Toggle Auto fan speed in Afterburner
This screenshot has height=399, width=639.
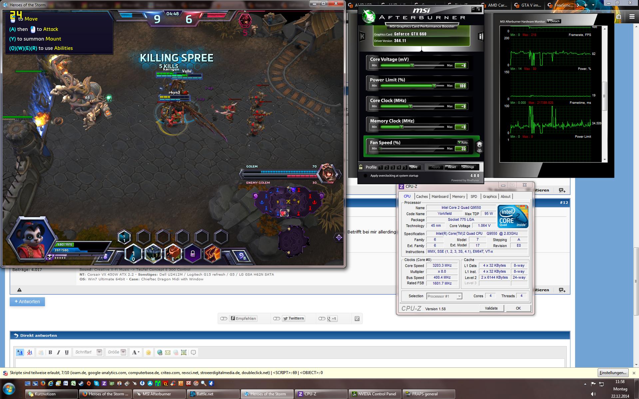coord(463,142)
